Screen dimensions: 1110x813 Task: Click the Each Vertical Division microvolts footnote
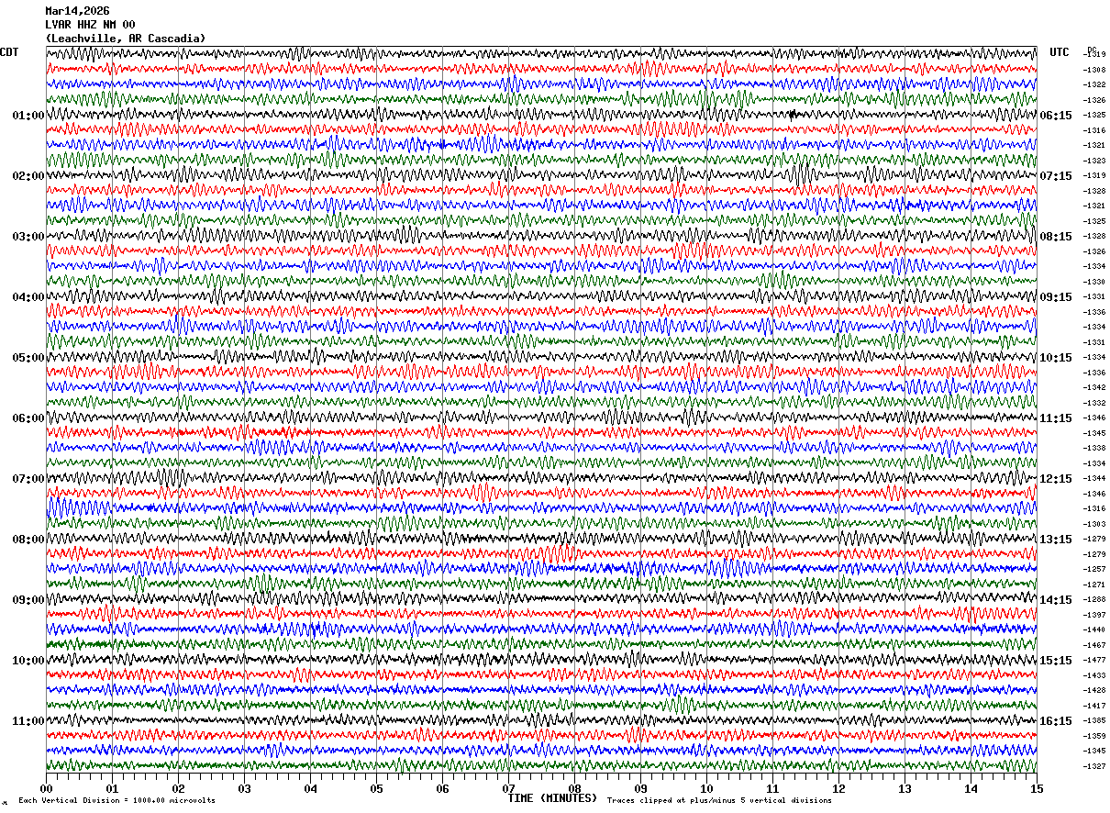coord(117,800)
